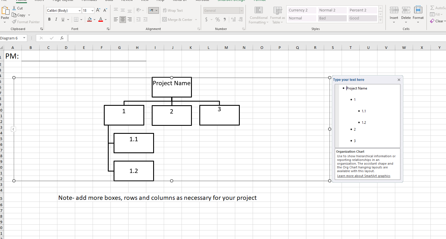Apply percent number style
The height and width of the screenshot is (239, 446).
point(217,19)
